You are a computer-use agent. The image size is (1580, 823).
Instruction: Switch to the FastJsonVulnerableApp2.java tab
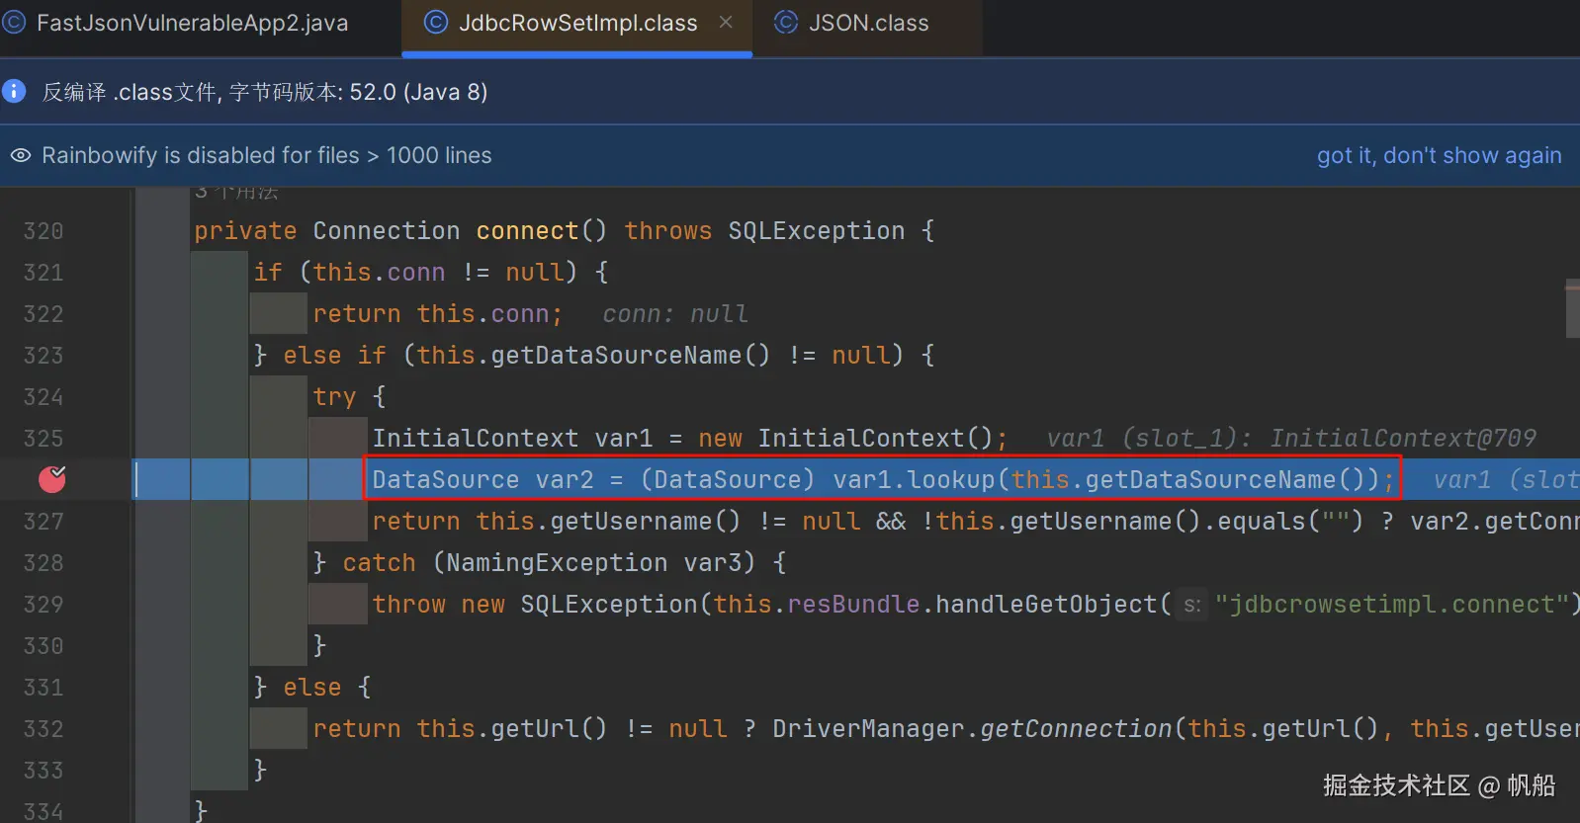193,24
